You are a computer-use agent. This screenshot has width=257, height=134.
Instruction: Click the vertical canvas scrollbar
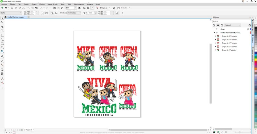211,74
